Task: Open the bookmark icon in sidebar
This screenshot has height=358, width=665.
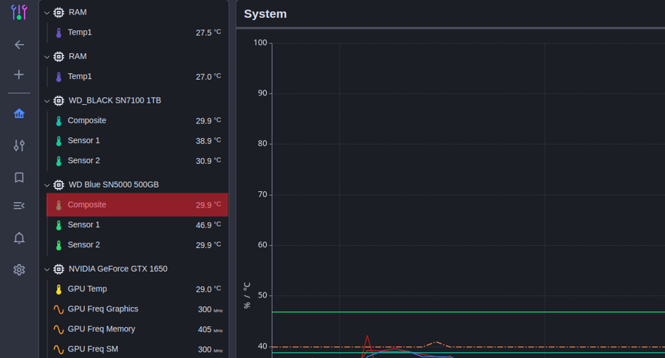Action: pyautogui.click(x=19, y=178)
